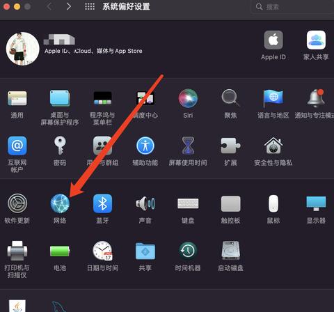Click the user profile avatar photo
This screenshot has height=312, width=334.
click(x=23, y=49)
